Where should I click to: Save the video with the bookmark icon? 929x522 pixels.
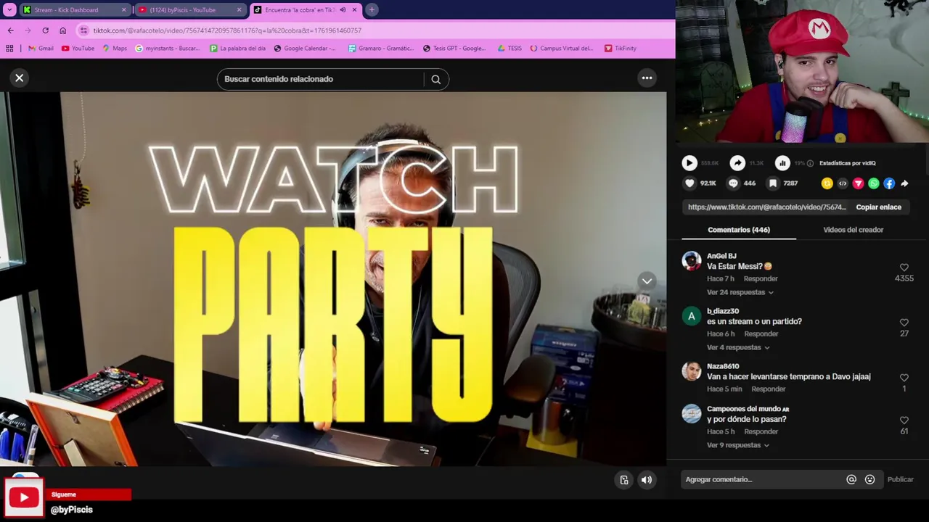tap(773, 183)
